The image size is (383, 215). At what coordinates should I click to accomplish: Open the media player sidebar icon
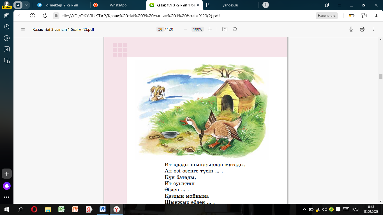click(x=7, y=38)
